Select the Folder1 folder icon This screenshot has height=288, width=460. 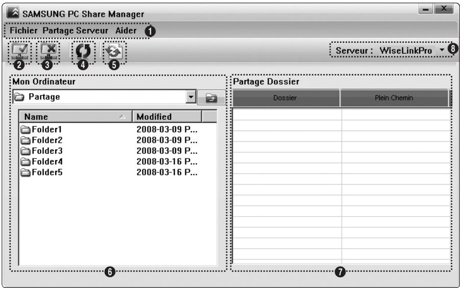[x=26, y=129]
